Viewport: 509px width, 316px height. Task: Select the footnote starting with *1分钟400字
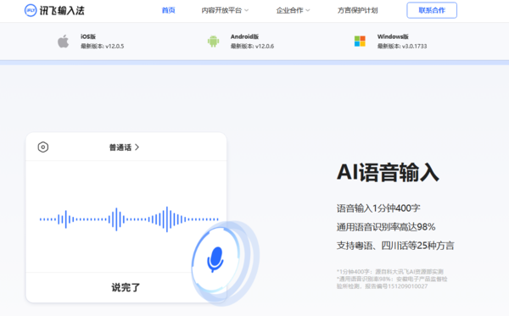(x=390, y=272)
